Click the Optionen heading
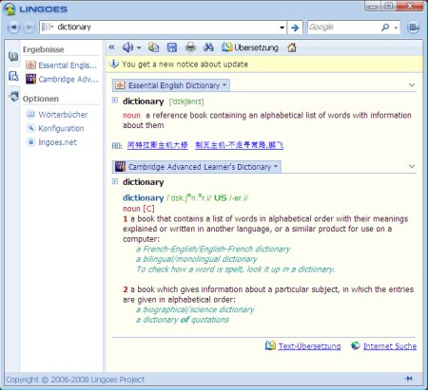 click(x=41, y=99)
